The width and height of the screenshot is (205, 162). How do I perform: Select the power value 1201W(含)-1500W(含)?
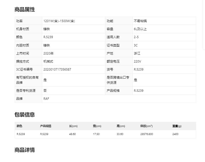59,21
